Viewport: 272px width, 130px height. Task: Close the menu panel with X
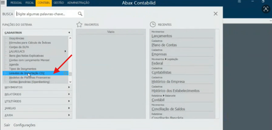click(216, 14)
